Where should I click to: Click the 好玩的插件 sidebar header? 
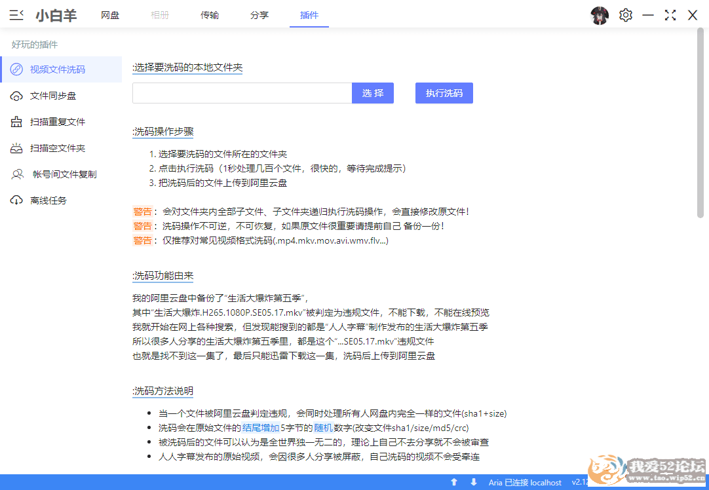point(34,45)
